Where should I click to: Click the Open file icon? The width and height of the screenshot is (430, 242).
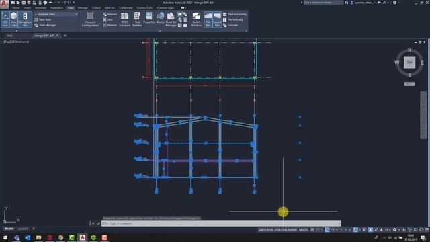pos(18,3)
